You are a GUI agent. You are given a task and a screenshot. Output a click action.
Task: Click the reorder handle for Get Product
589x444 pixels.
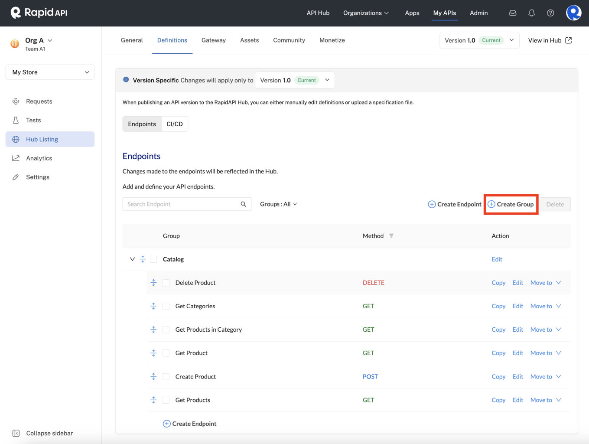tap(153, 353)
